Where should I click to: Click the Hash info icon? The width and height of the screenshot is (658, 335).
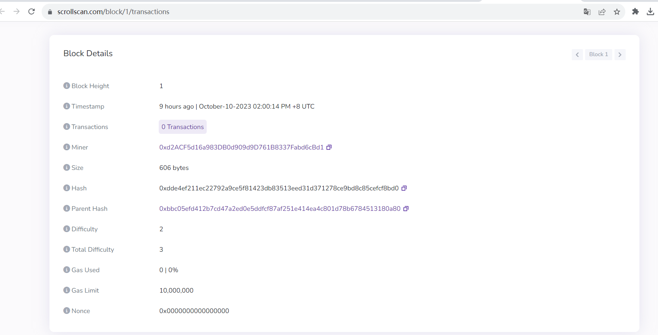(67, 188)
